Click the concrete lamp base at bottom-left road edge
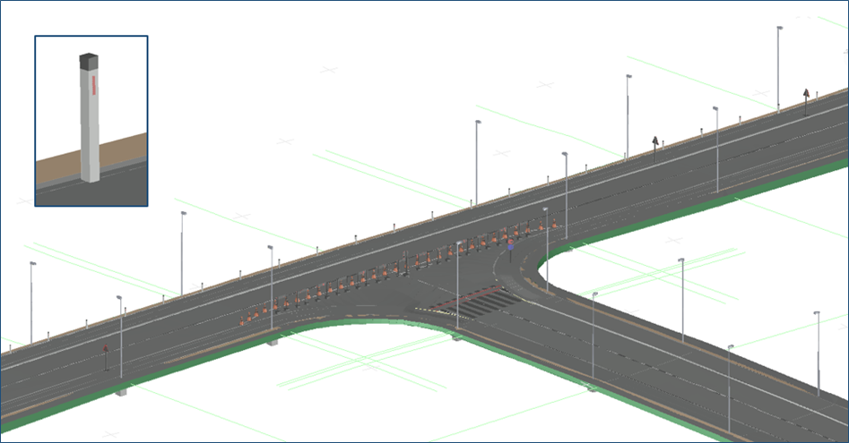The image size is (849, 443). coord(120,391)
